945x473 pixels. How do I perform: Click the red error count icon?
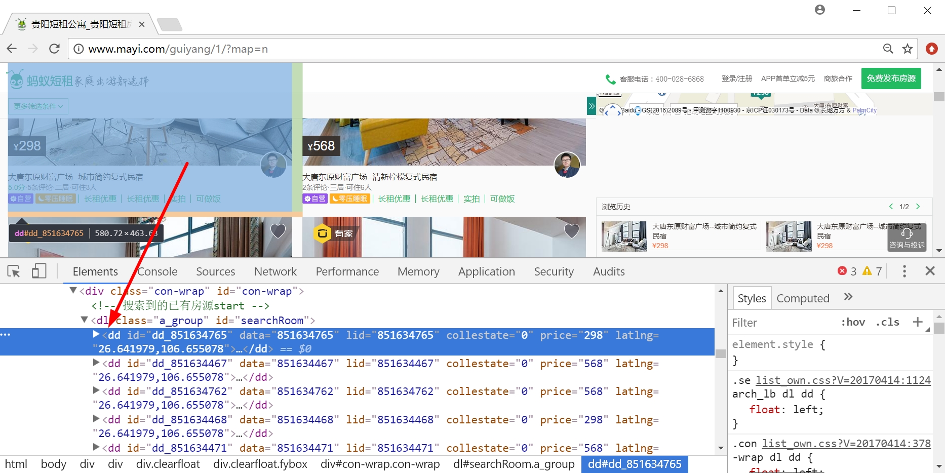point(842,271)
